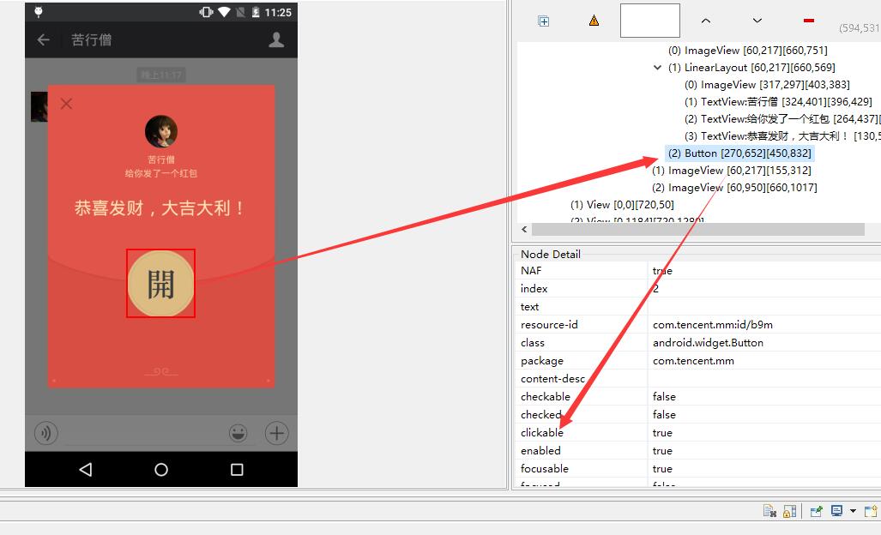The image size is (881, 535).
Task: Click the open new console icon
Action: (871, 511)
